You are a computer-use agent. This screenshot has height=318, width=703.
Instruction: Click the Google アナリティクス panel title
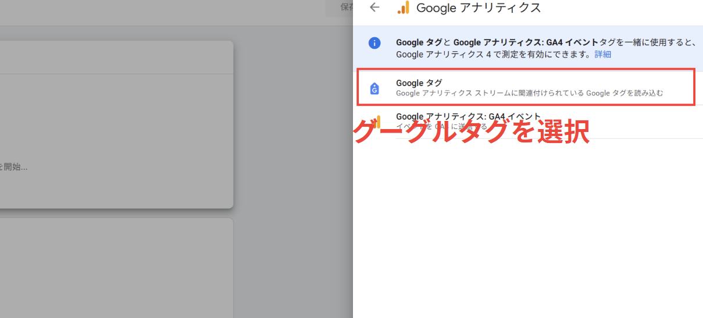pos(479,8)
